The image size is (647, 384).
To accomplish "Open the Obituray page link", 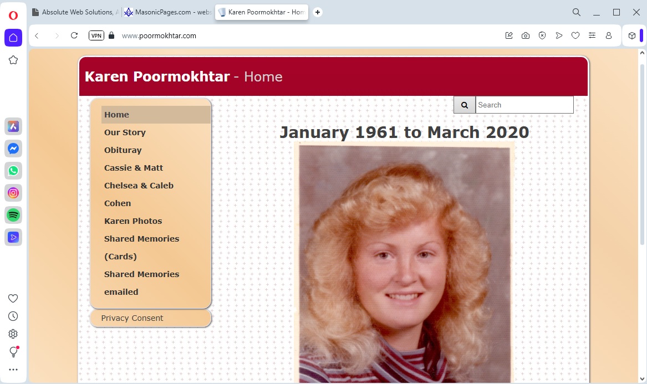I will coord(123,150).
